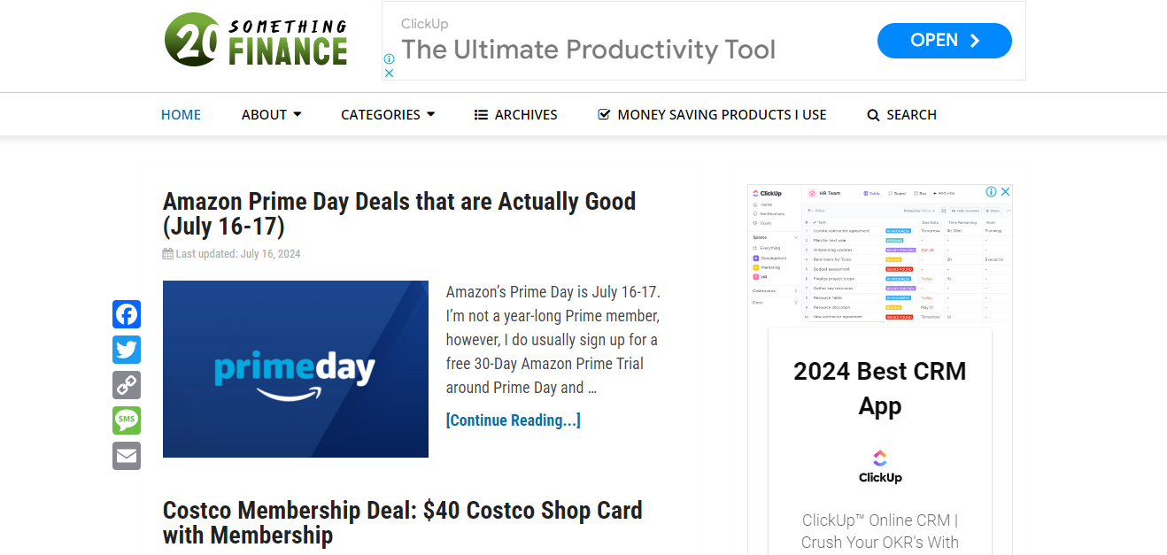
Task: Share the page on Facebook
Action: (127, 314)
